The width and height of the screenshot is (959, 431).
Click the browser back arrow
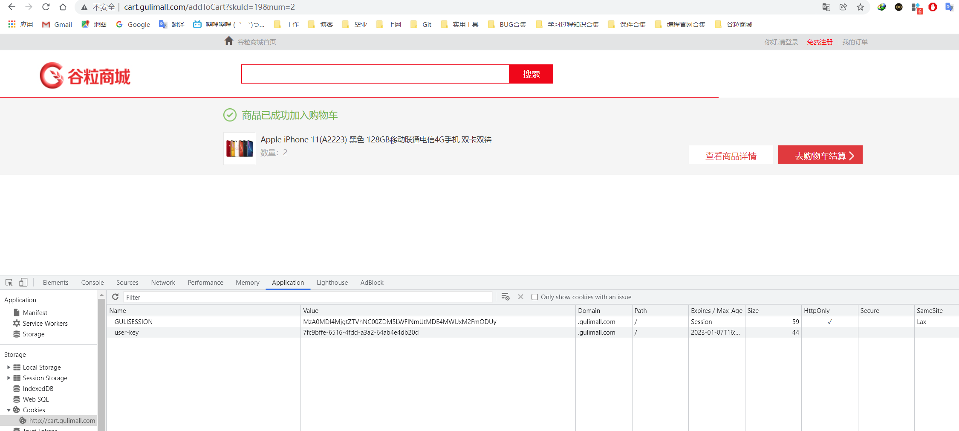coord(12,7)
